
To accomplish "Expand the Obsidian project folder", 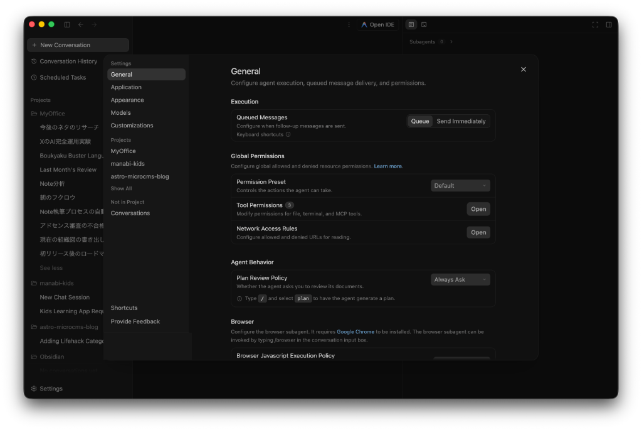I will [x=48, y=357].
